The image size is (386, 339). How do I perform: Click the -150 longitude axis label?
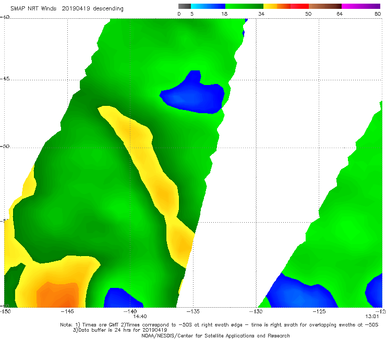point(5,311)
